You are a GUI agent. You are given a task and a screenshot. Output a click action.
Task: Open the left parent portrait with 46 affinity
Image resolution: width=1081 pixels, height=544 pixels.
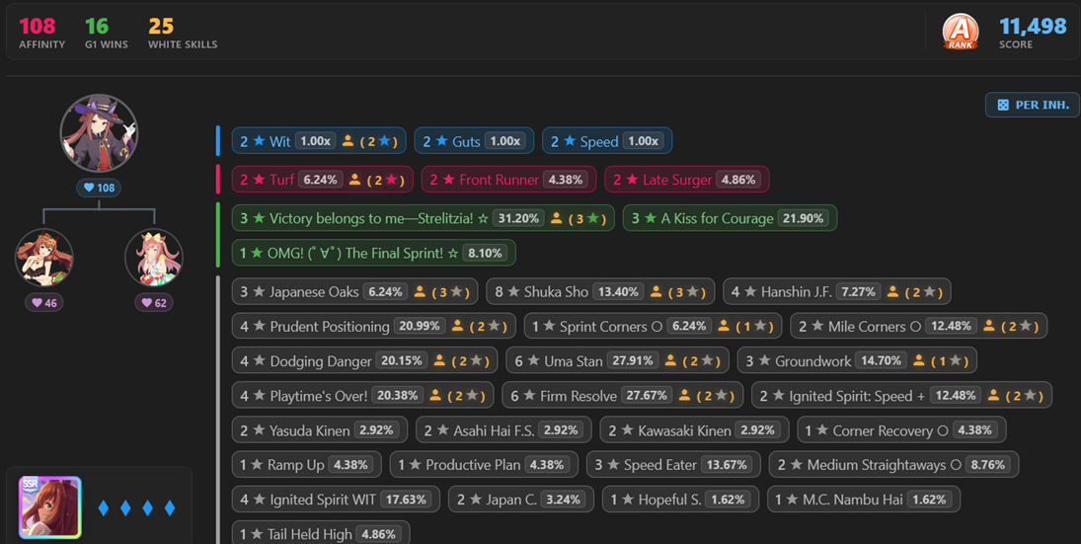44,258
